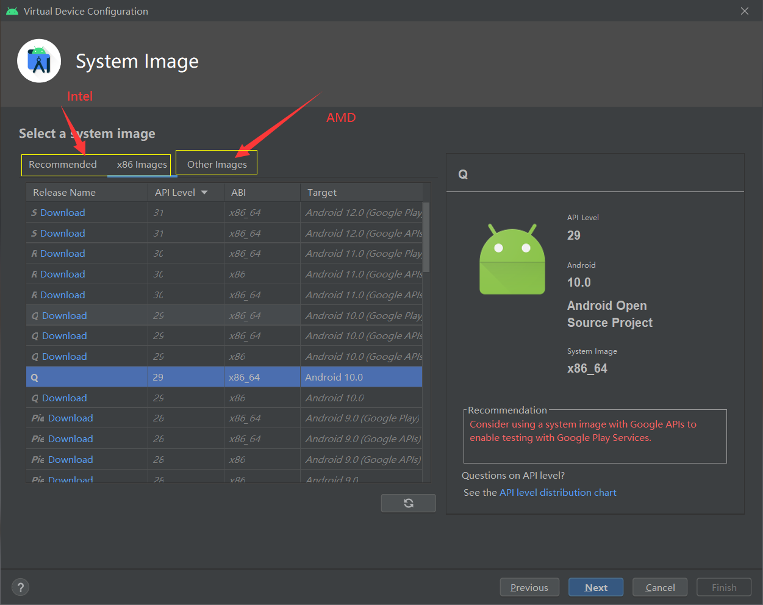Image resolution: width=763 pixels, height=605 pixels.
Task: Download Q x86 plain Android 10.0 image
Action: pyautogui.click(x=65, y=398)
